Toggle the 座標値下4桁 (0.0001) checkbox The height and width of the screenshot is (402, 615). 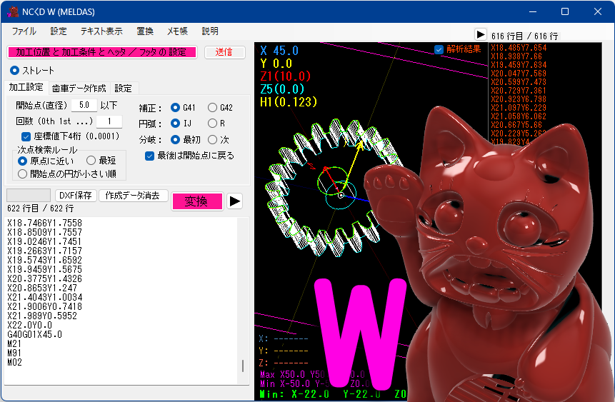(x=26, y=136)
